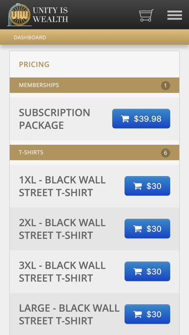Add Subscription Package for $39.98 to cart
Viewport: 189px width, 335px height.
(x=141, y=118)
